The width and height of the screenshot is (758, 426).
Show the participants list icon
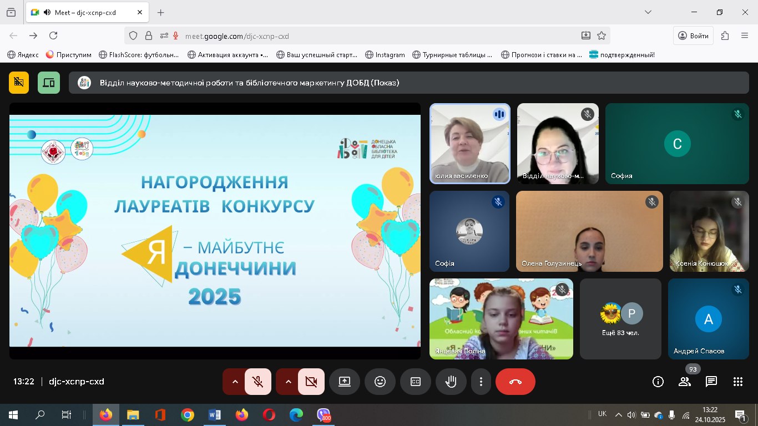click(685, 382)
